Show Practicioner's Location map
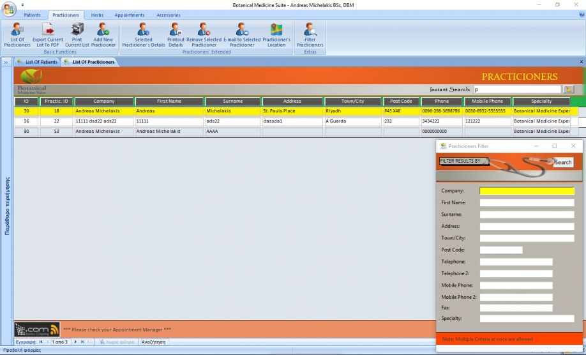 pyautogui.click(x=276, y=34)
